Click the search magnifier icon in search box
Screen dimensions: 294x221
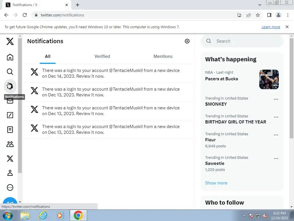click(x=209, y=41)
